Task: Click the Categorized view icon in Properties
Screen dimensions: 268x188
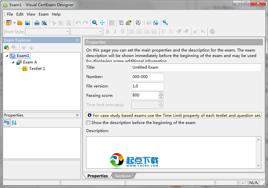Action: pyautogui.click(x=7, y=122)
